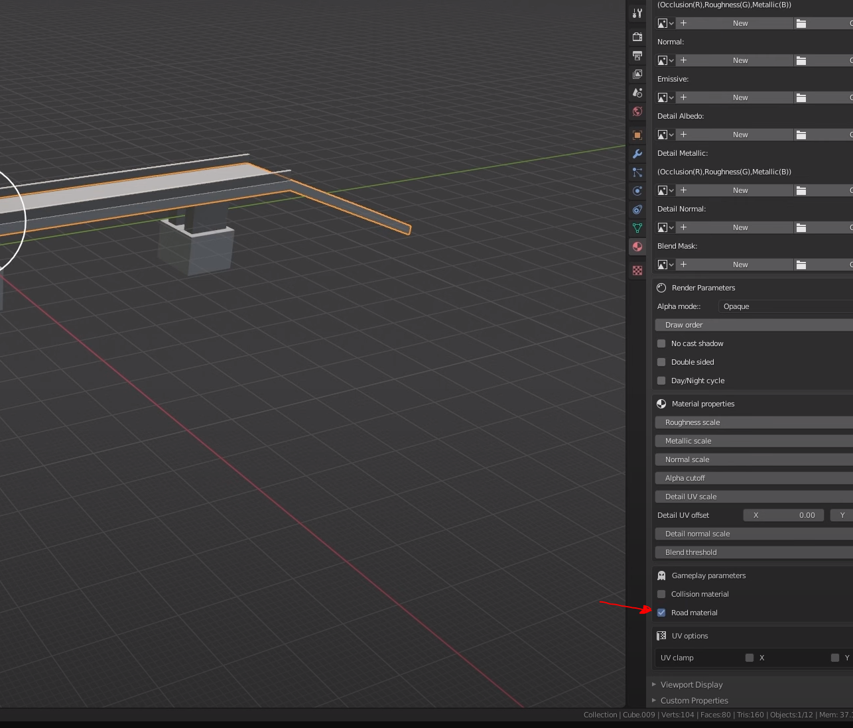The image size is (853, 728).
Task: Click New button in the Normal row
Action: click(734, 60)
